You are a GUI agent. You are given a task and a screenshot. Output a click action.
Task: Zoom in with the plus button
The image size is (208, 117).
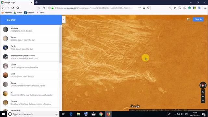[203, 97]
